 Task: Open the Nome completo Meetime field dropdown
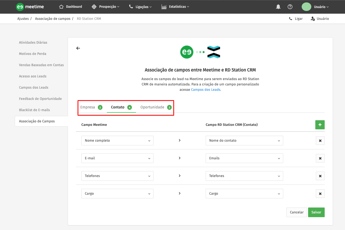117,141
